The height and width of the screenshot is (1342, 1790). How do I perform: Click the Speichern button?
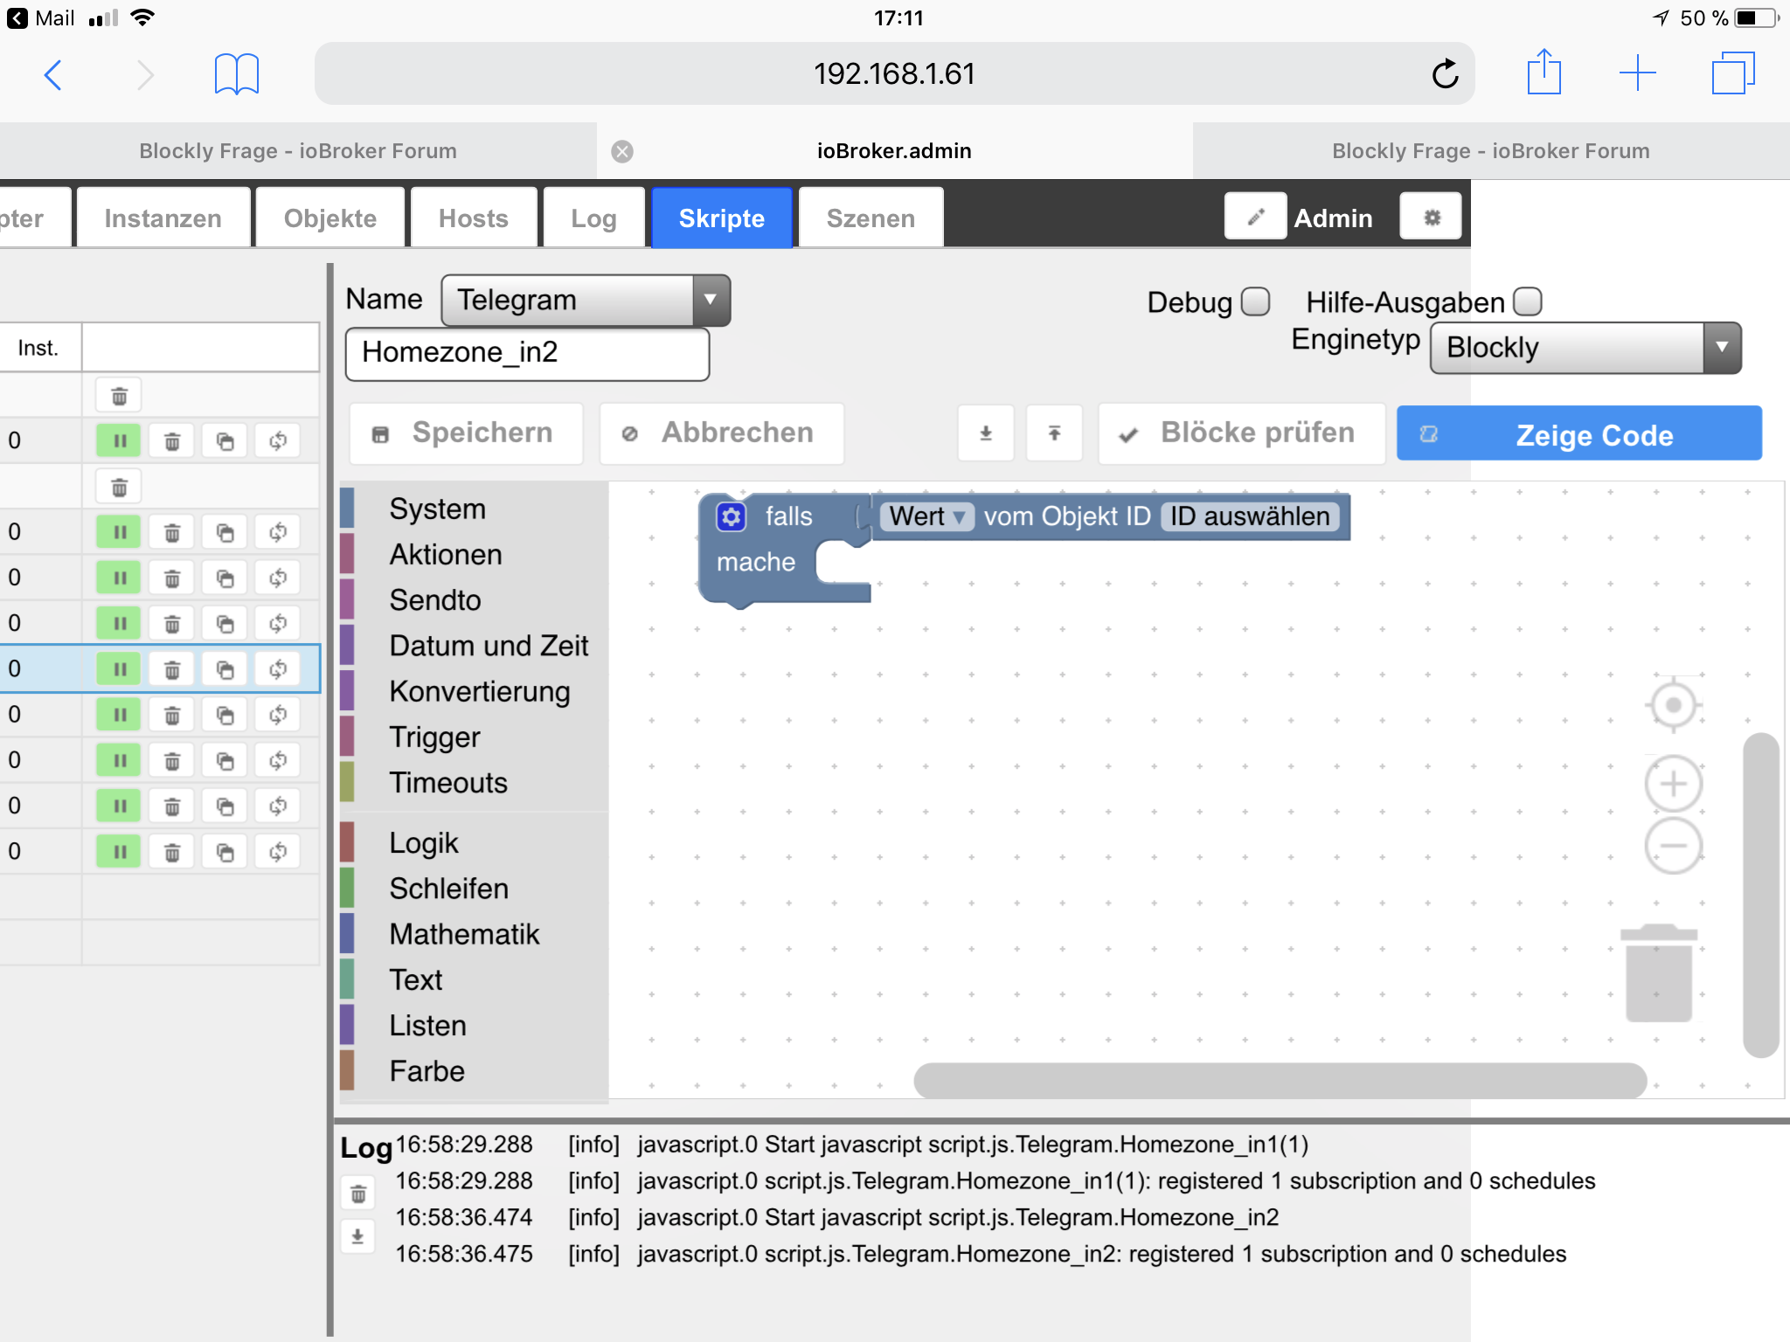pyautogui.click(x=466, y=433)
